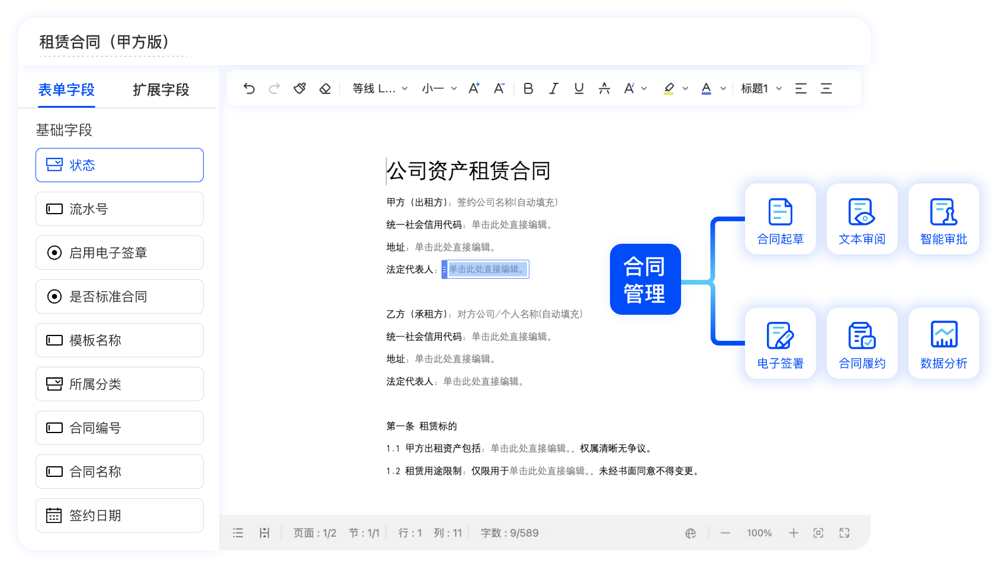Click the eraser clear formatting icon
This screenshot has height=568, width=1002.
325,89
